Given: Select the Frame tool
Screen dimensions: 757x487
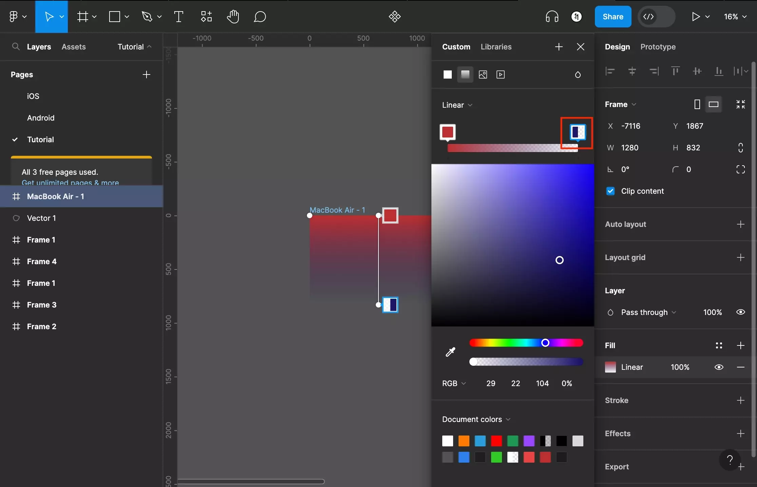Looking at the screenshot, I should click(84, 17).
